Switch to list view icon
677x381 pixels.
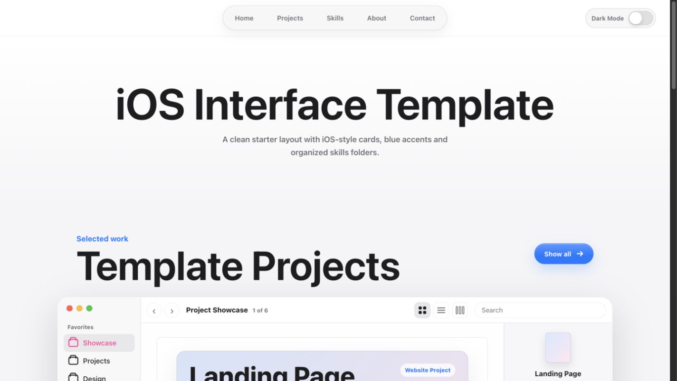coord(441,310)
